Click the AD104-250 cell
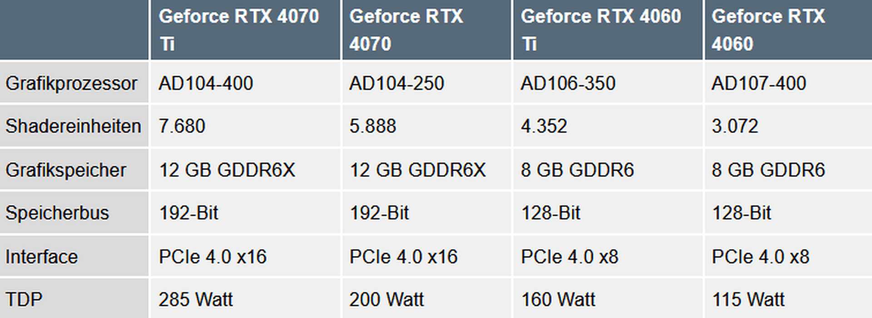 tap(396, 84)
